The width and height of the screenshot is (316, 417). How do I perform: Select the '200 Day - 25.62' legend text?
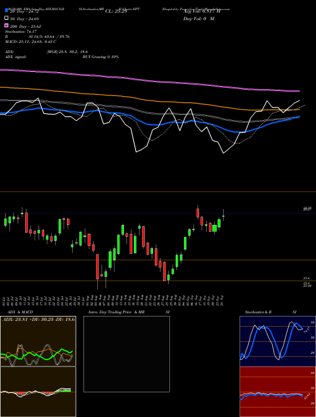[25, 27]
